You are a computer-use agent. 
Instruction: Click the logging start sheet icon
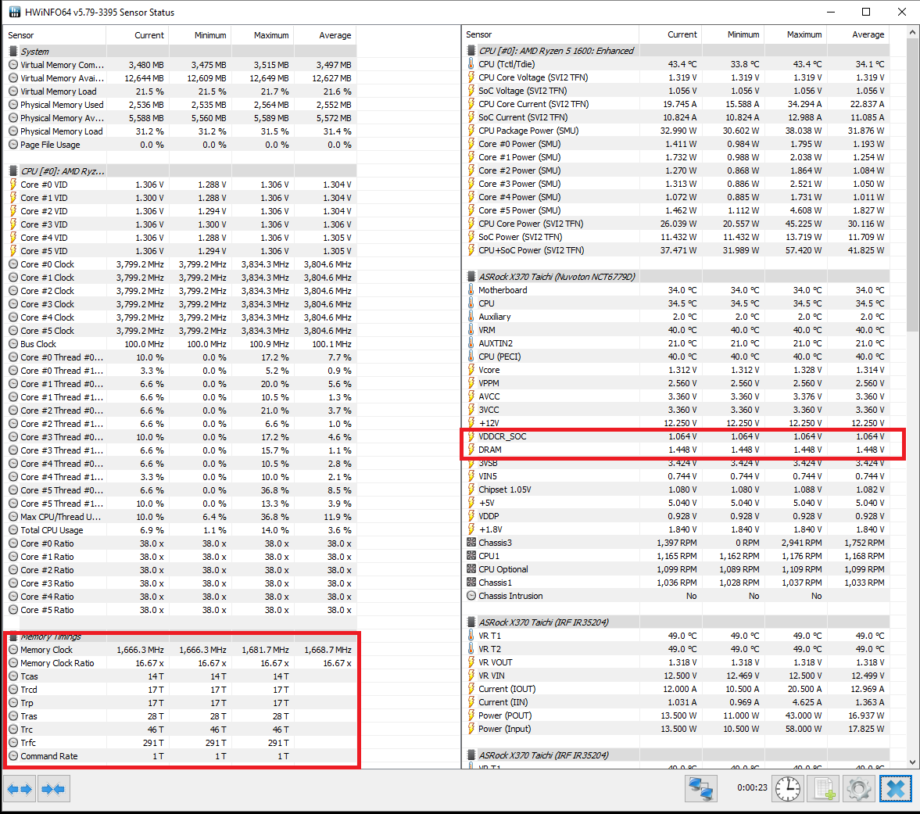(x=825, y=788)
